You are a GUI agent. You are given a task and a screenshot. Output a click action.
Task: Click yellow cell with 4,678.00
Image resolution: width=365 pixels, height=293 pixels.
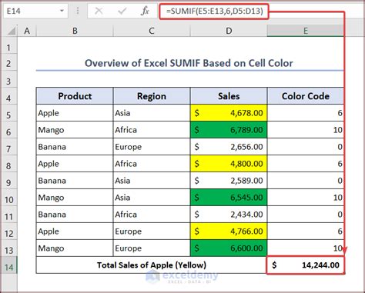click(x=229, y=113)
